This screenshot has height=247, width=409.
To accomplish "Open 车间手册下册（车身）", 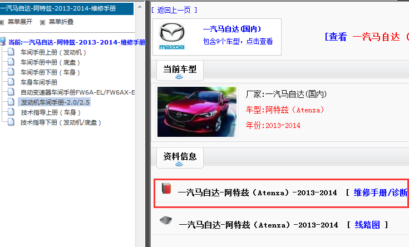I will click(50, 72).
